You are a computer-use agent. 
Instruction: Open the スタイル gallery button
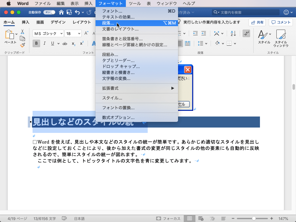tap(264, 37)
